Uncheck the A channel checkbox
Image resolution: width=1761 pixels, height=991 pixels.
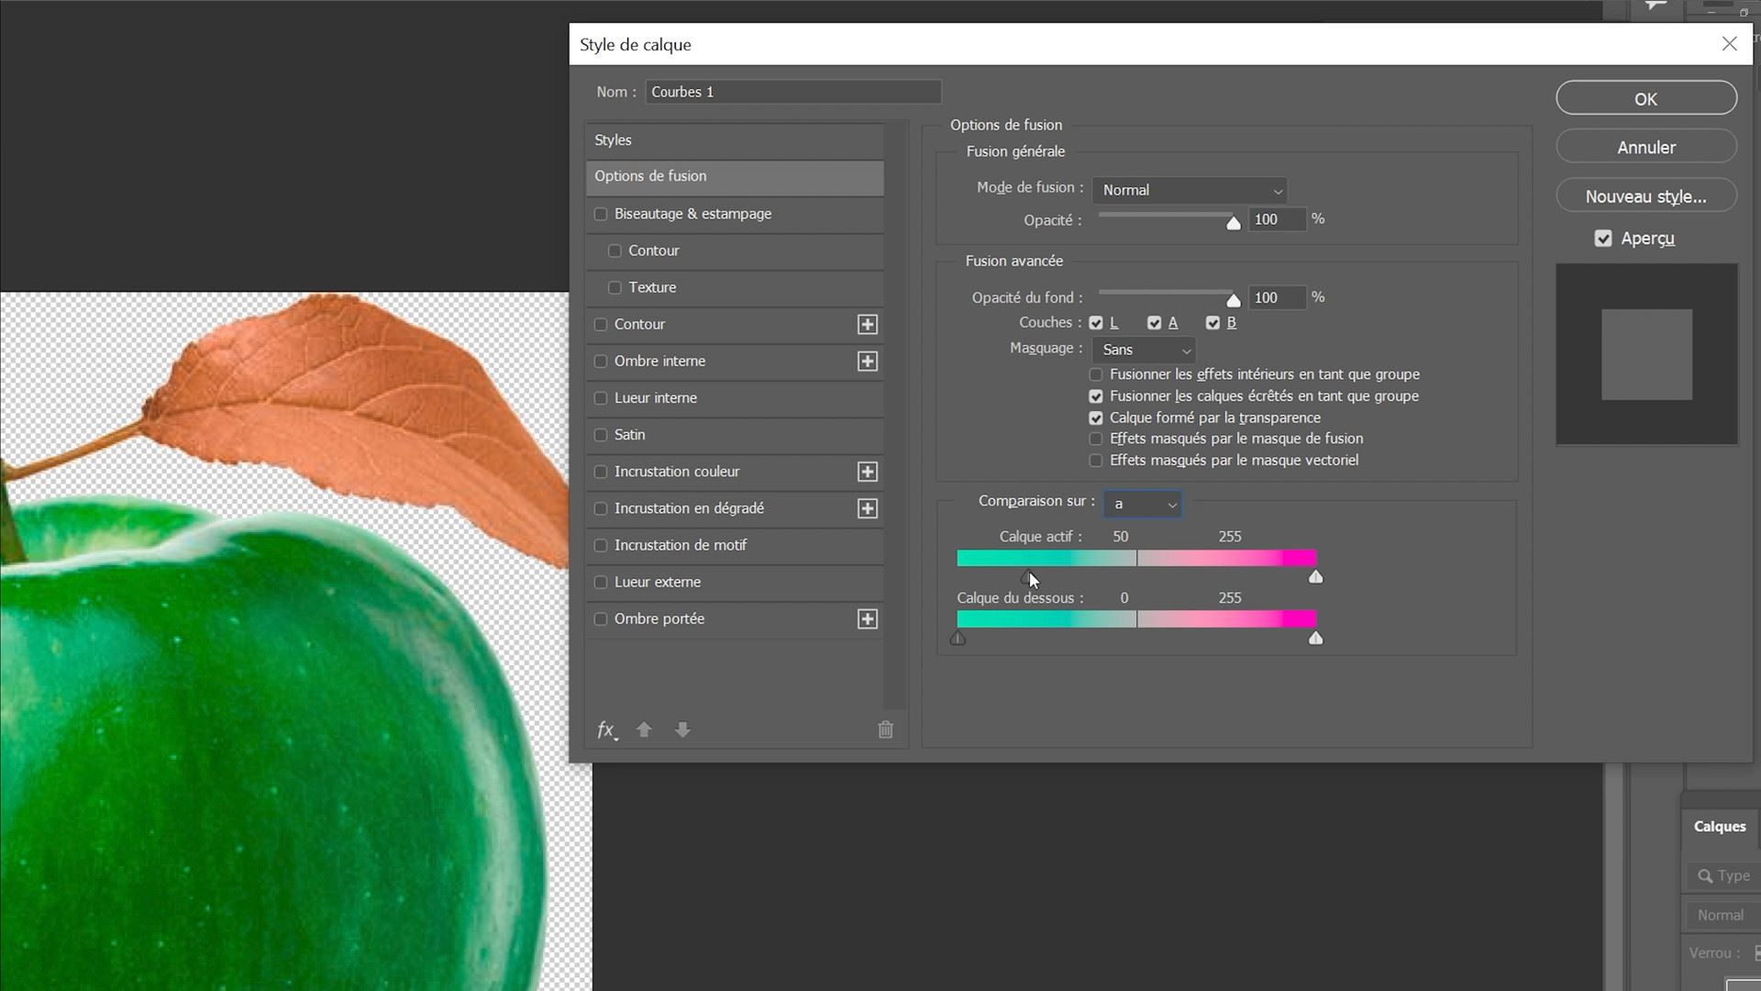[1154, 323]
